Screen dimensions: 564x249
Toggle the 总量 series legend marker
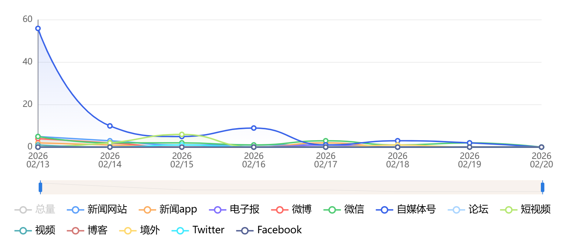[x=23, y=210]
